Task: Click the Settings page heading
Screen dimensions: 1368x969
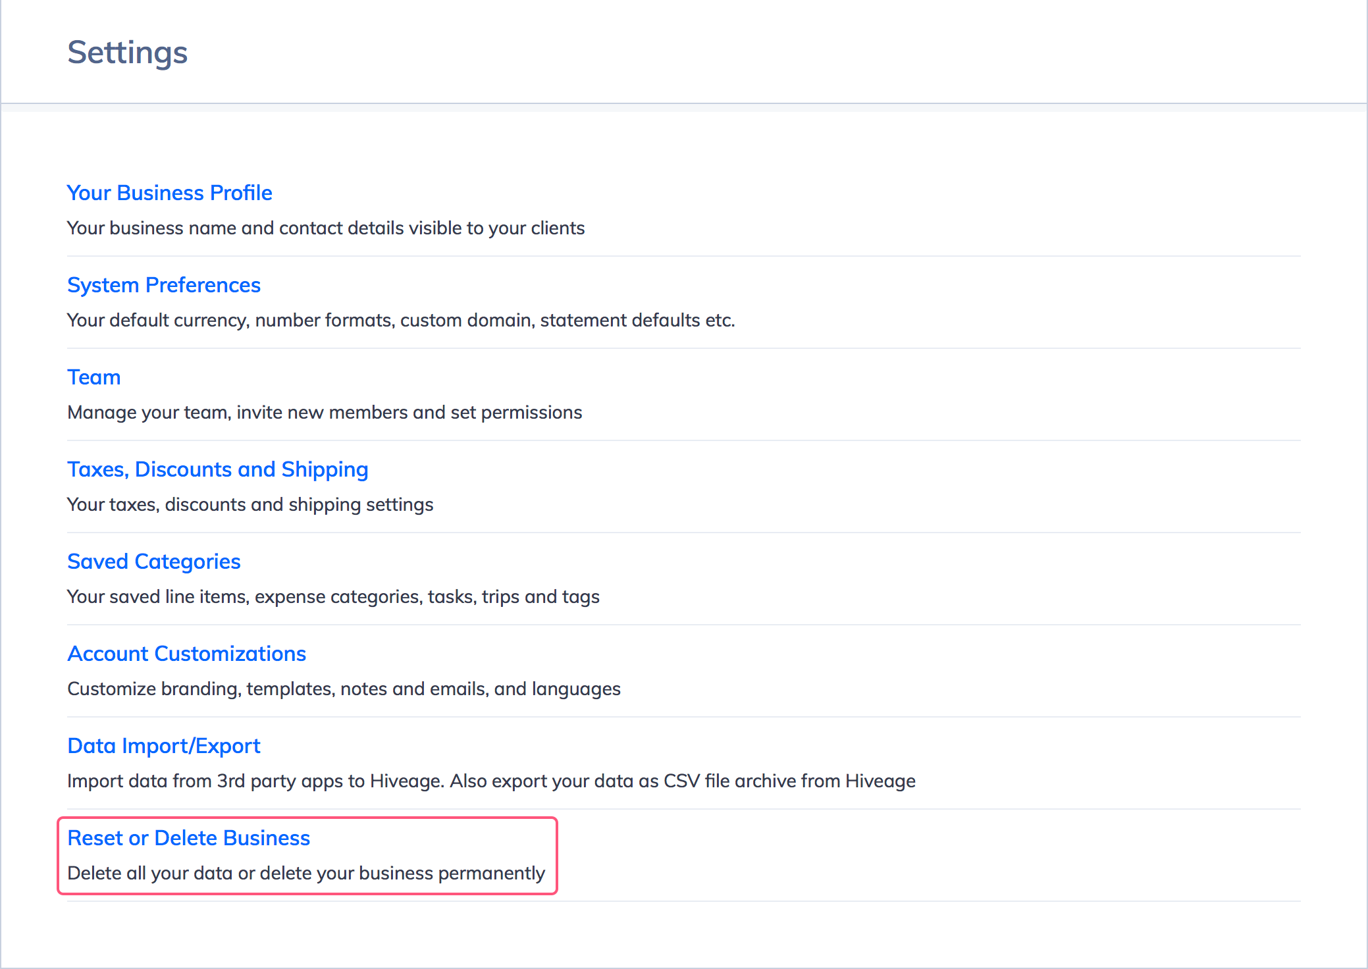Action: (127, 52)
